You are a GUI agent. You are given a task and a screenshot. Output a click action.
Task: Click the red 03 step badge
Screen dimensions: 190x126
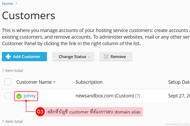pos(40,112)
